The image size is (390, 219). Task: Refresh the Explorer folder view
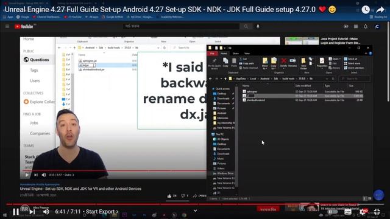click(333, 78)
